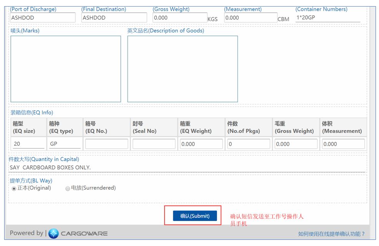Click the 件数大写(Quantity in Capital) label

pyautogui.click(x=44, y=159)
